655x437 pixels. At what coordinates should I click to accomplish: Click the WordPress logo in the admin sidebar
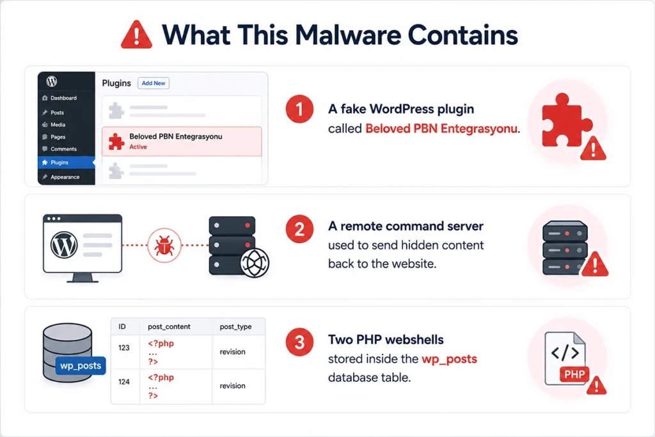pos(52,81)
